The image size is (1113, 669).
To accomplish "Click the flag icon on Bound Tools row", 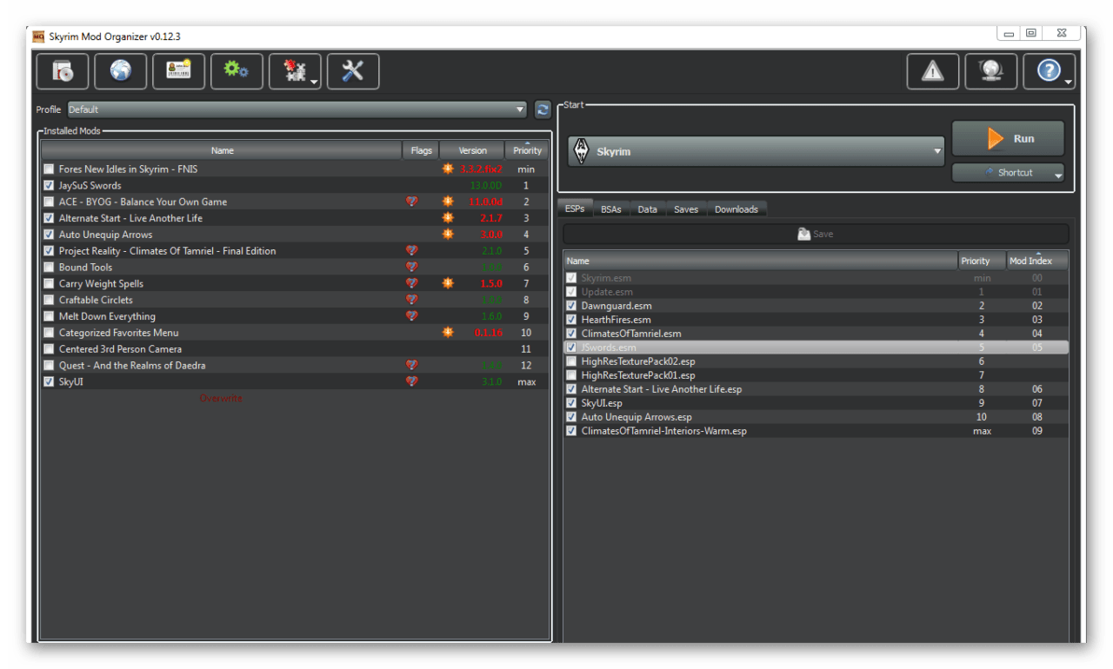I will [x=412, y=267].
